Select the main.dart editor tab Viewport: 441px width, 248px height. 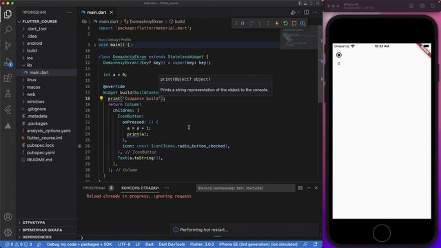[x=96, y=12]
